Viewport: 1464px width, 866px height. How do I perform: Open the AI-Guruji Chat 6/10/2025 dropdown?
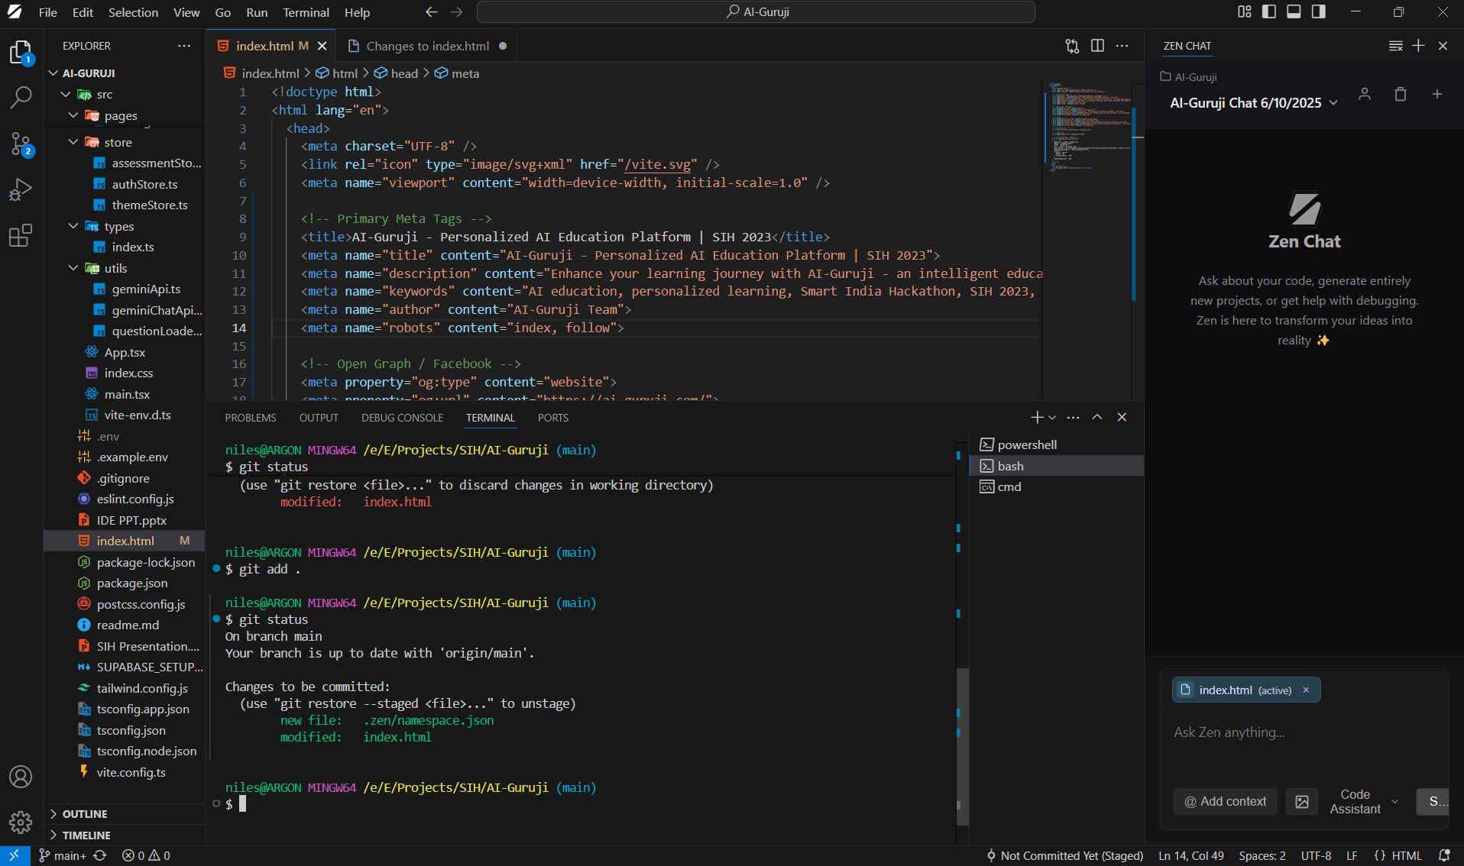(1254, 102)
